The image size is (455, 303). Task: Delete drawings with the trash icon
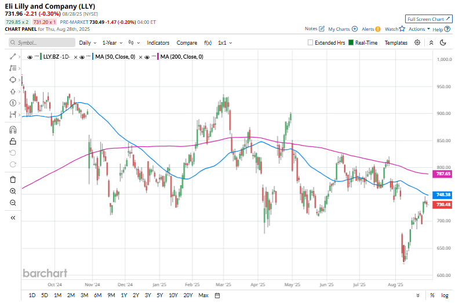pos(13,179)
